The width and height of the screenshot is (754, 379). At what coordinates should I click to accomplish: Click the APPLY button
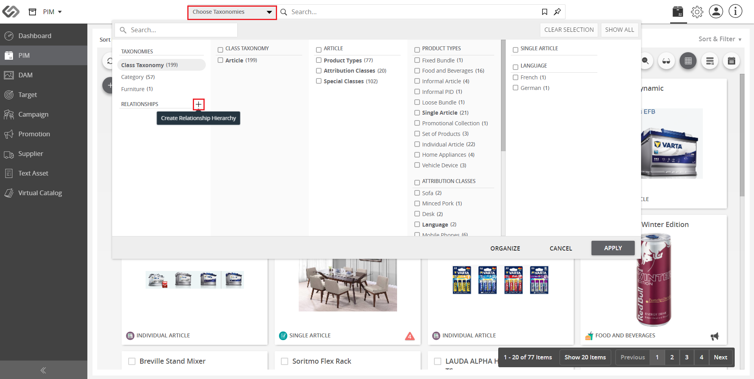click(613, 248)
